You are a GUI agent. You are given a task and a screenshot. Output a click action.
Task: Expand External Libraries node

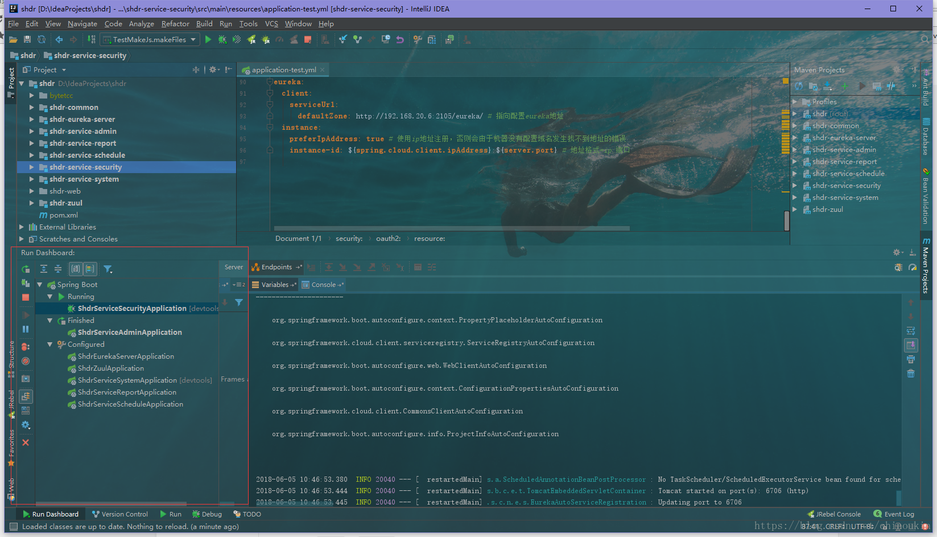point(22,227)
